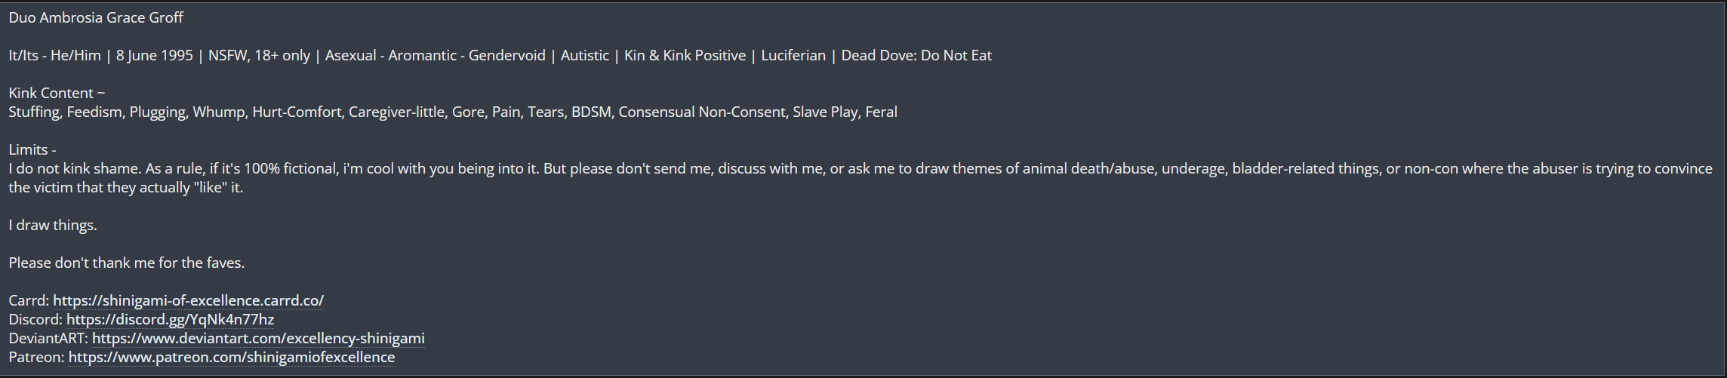Click the 'It/Its - He/Him' pronouns text
The image size is (1727, 378).
pos(54,55)
